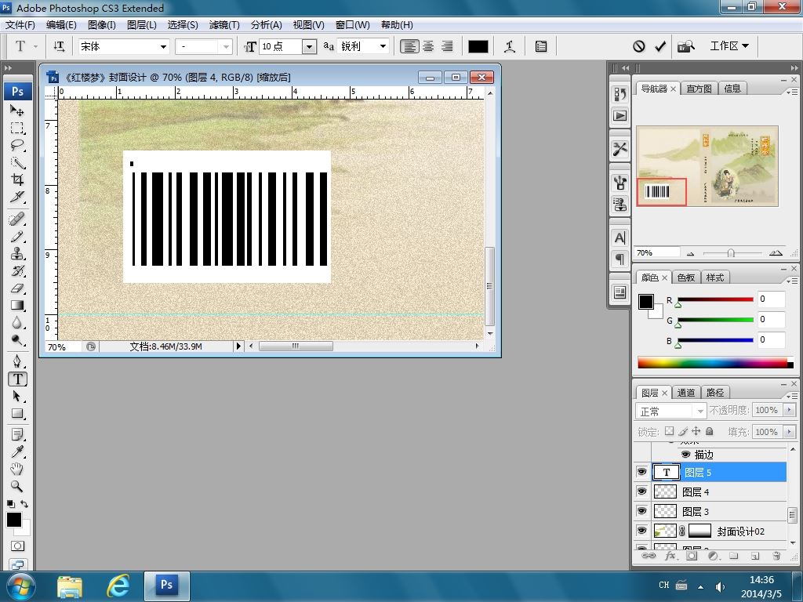Open the anti-aliasing dropdown 锐利
Image resolution: width=803 pixels, height=602 pixels.
(383, 46)
